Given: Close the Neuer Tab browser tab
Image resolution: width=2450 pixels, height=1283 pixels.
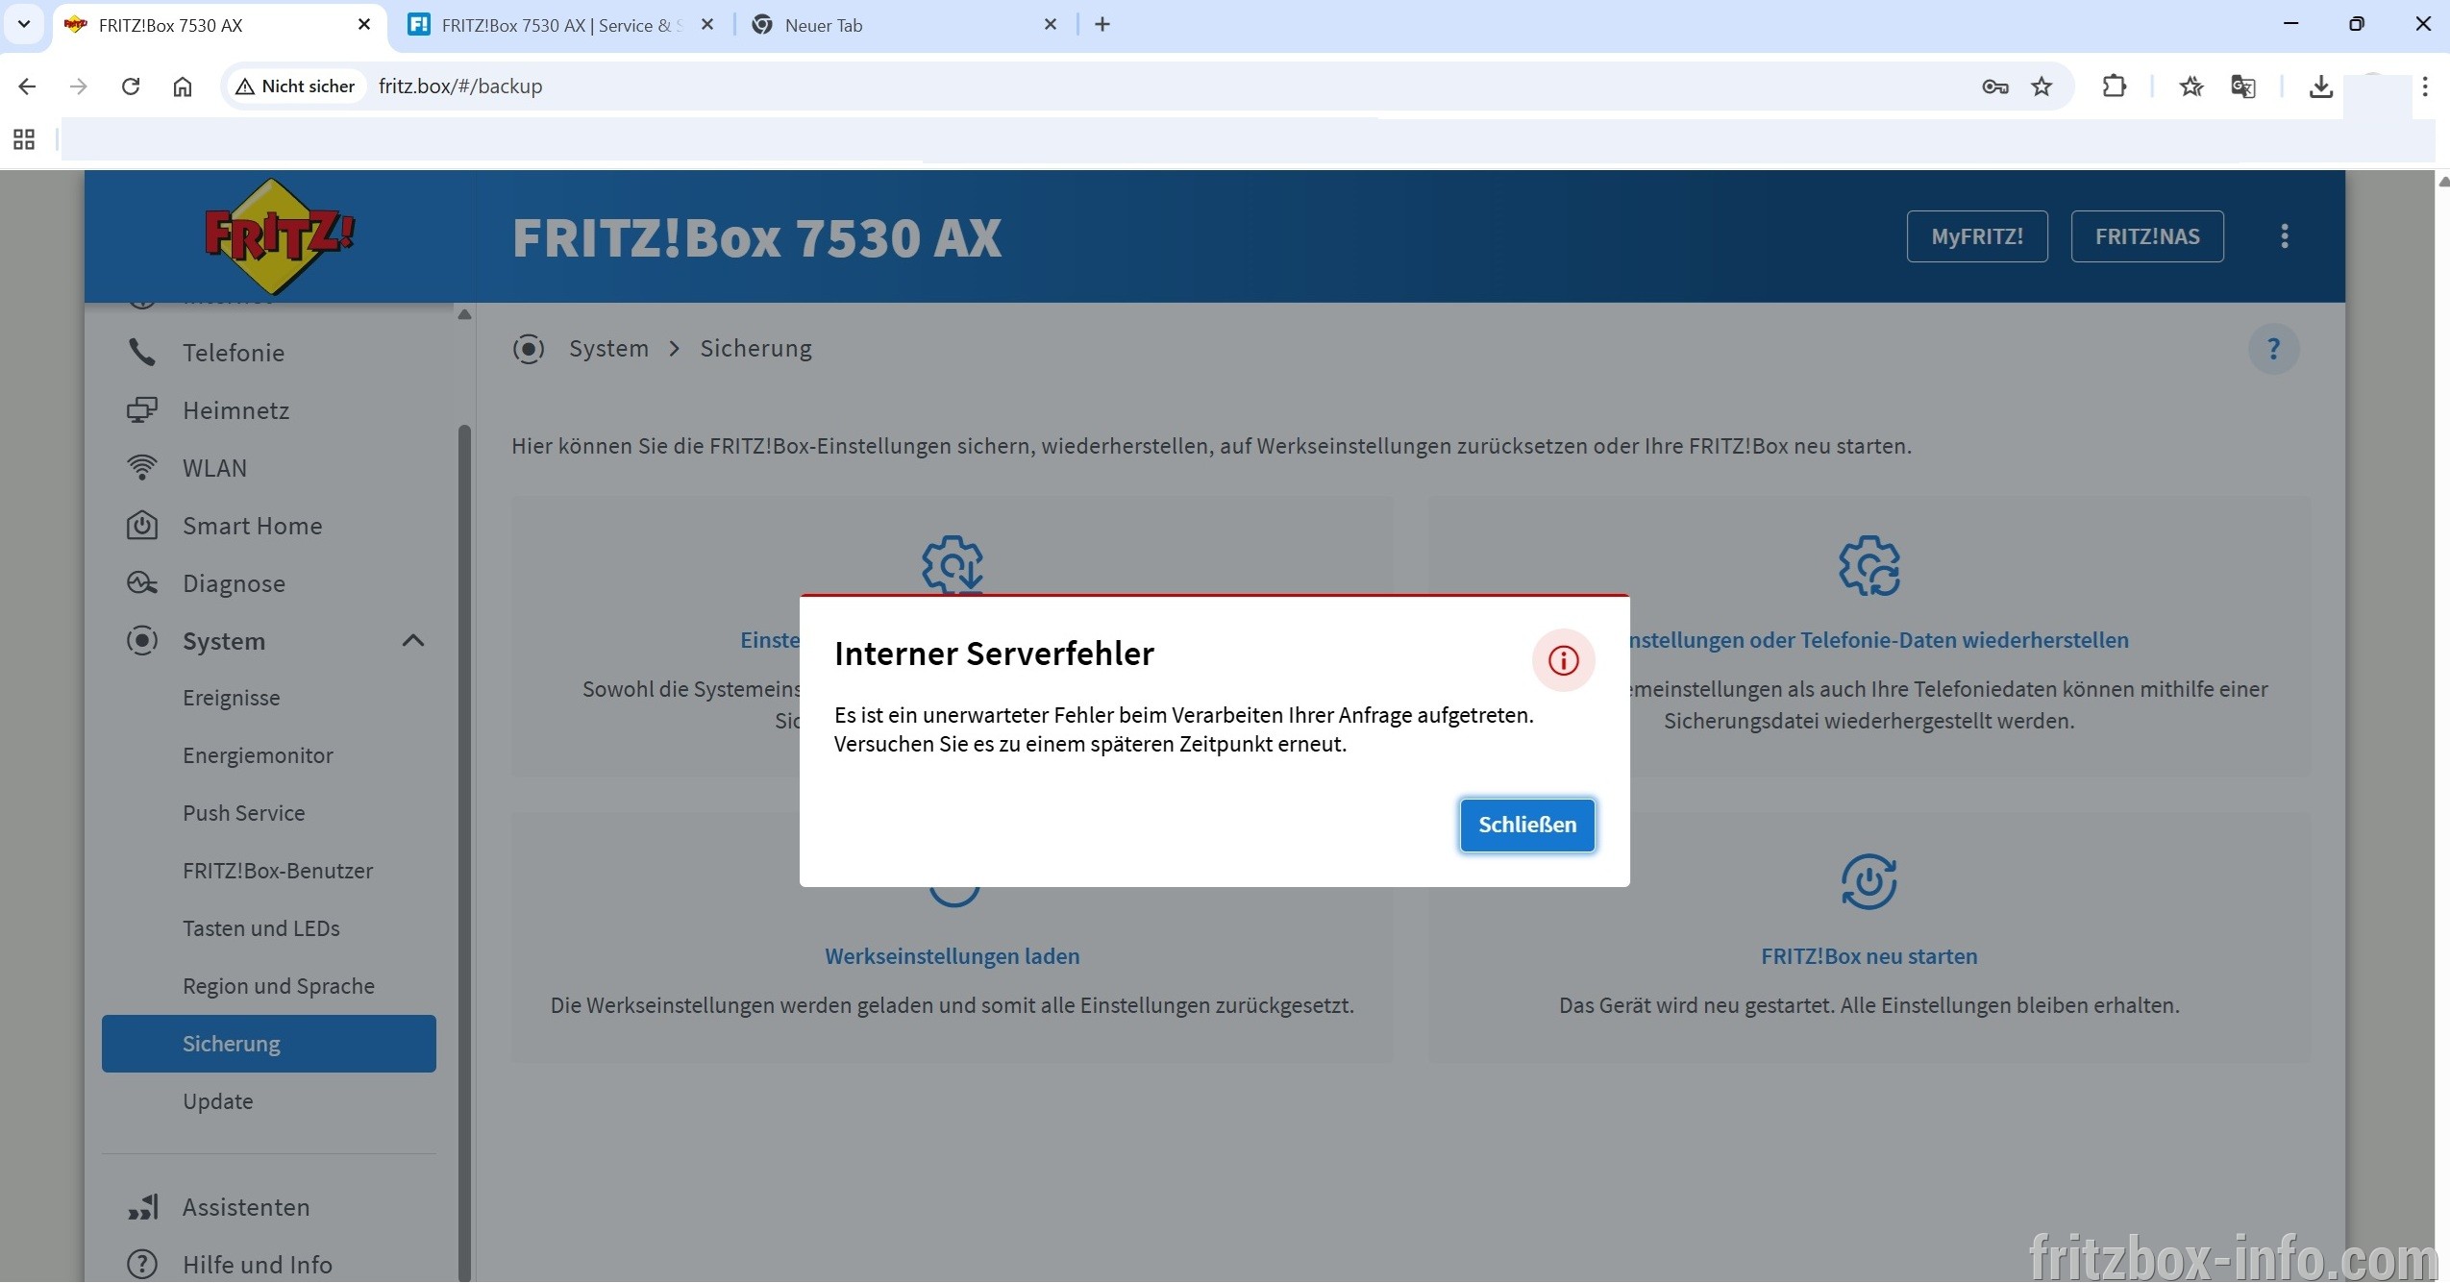Looking at the screenshot, I should click(x=1051, y=25).
